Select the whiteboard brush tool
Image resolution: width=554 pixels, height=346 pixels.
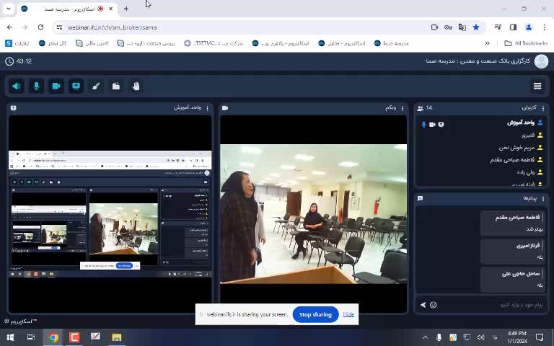(x=96, y=86)
